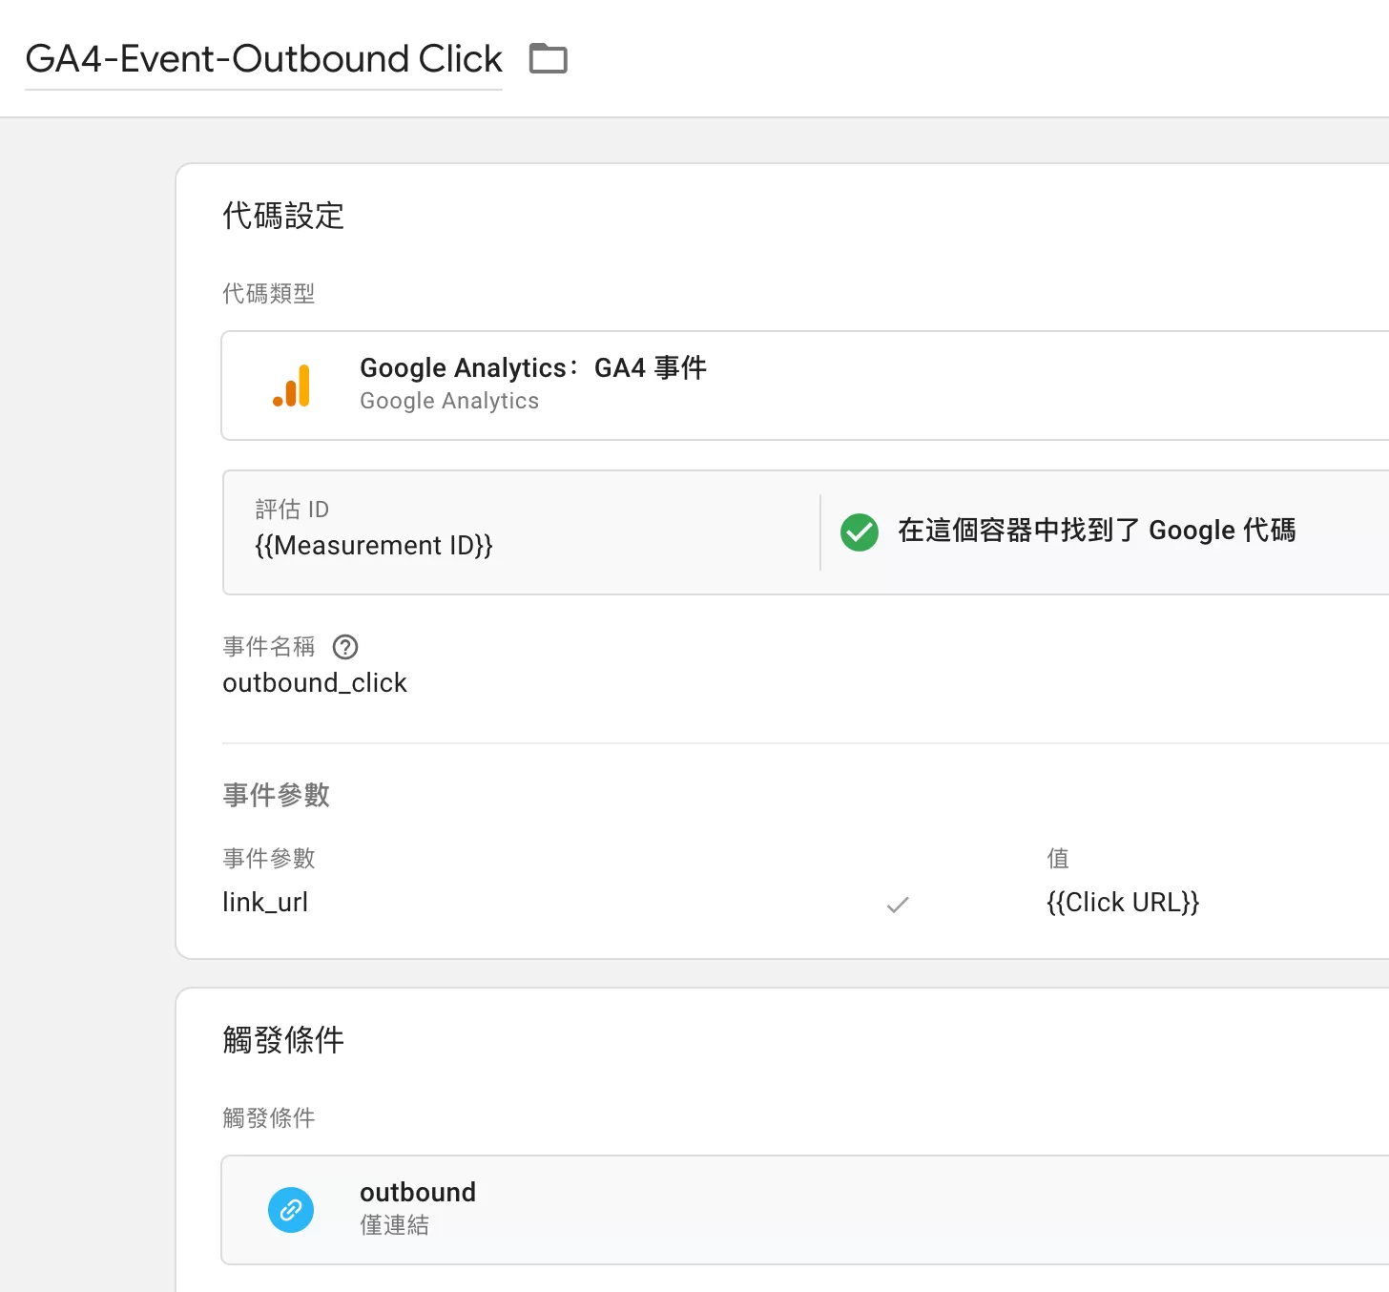Click the blue link trigger icon
Screen dimensions: 1389x1292
point(291,1210)
